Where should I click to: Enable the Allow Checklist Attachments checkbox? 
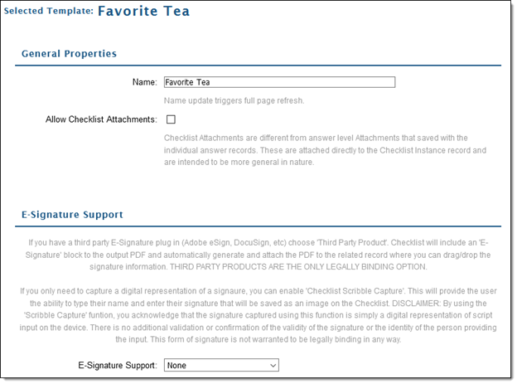[x=171, y=119]
